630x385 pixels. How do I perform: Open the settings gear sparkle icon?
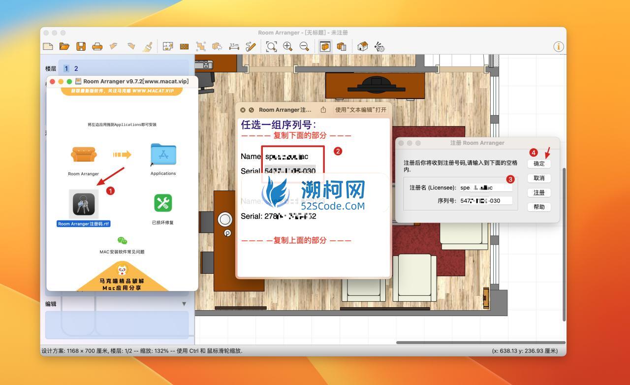pos(379,46)
